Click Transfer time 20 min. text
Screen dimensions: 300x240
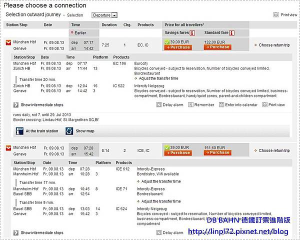[x=37, y=79]
